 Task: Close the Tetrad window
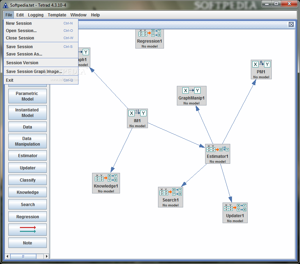(289, 4)
